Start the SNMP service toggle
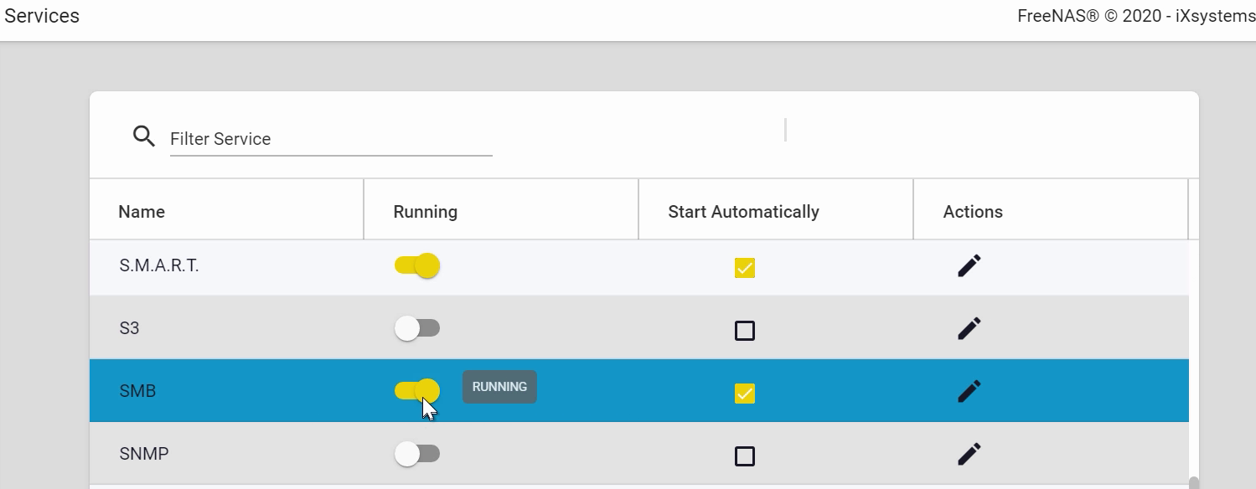 [x=417, y=454]
